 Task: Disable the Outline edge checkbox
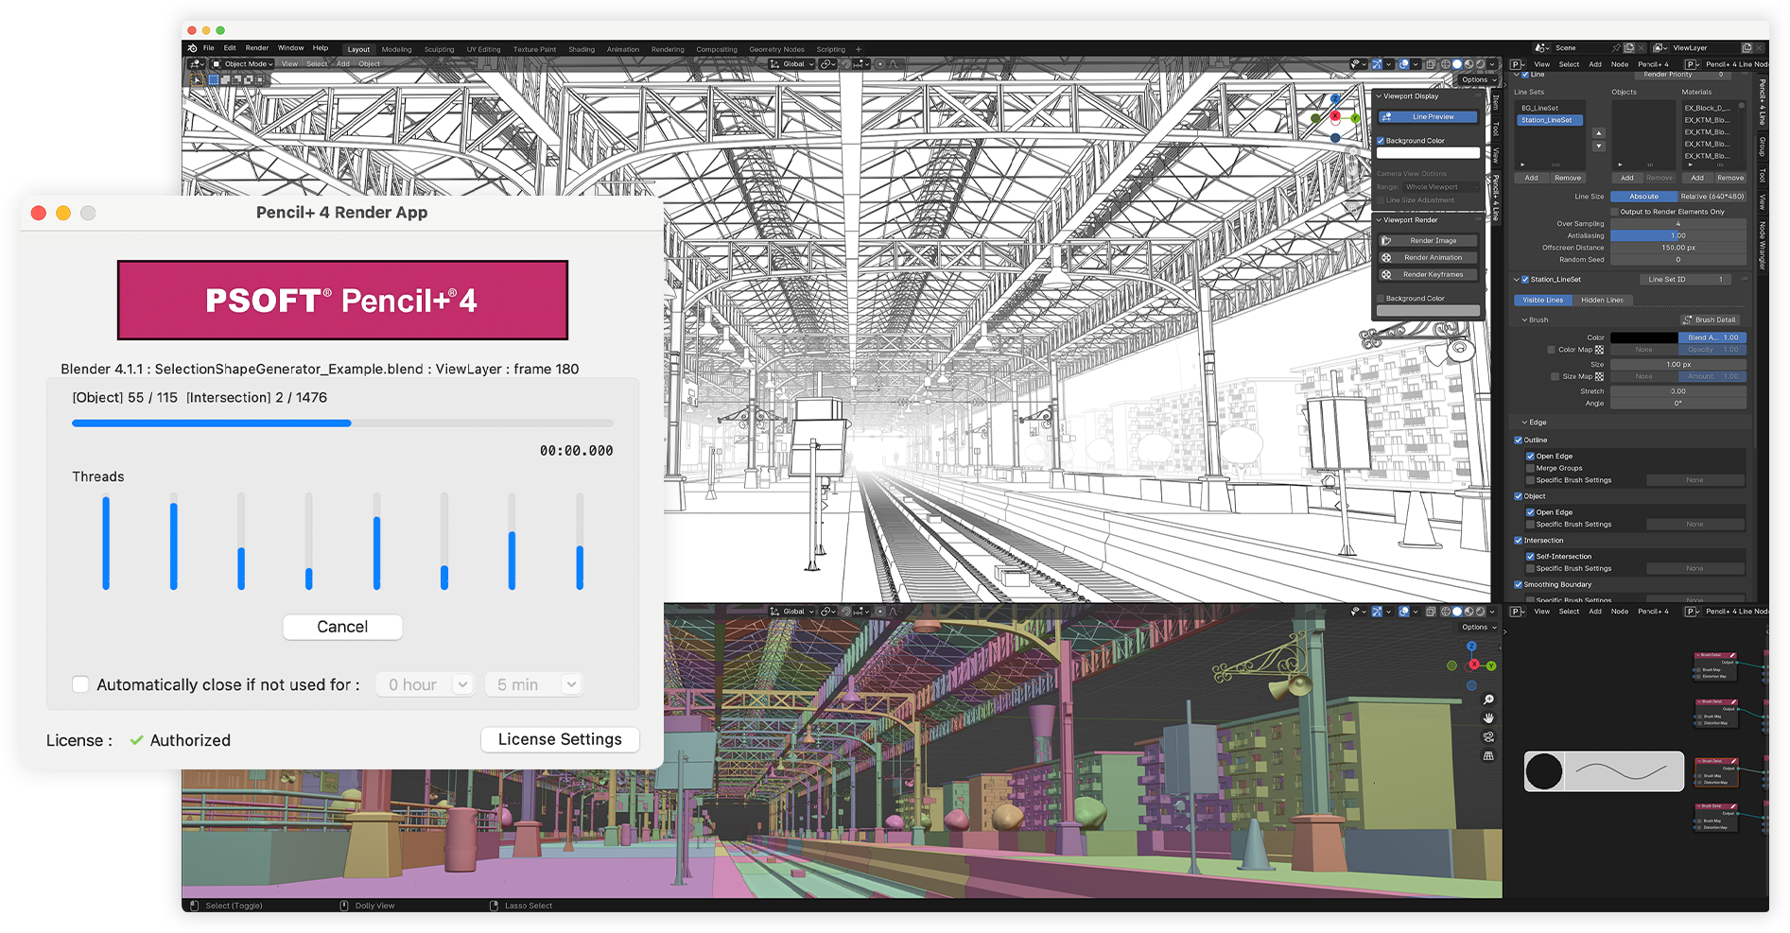[x=1519, y=441]
